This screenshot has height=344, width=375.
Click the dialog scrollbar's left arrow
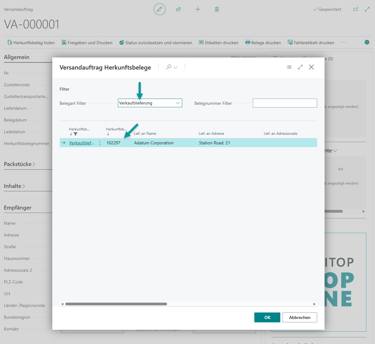tap(62, 304)
